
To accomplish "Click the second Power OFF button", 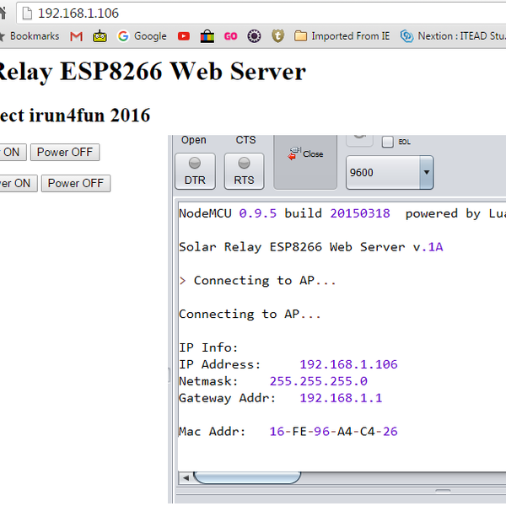I will tap(75, 183).
